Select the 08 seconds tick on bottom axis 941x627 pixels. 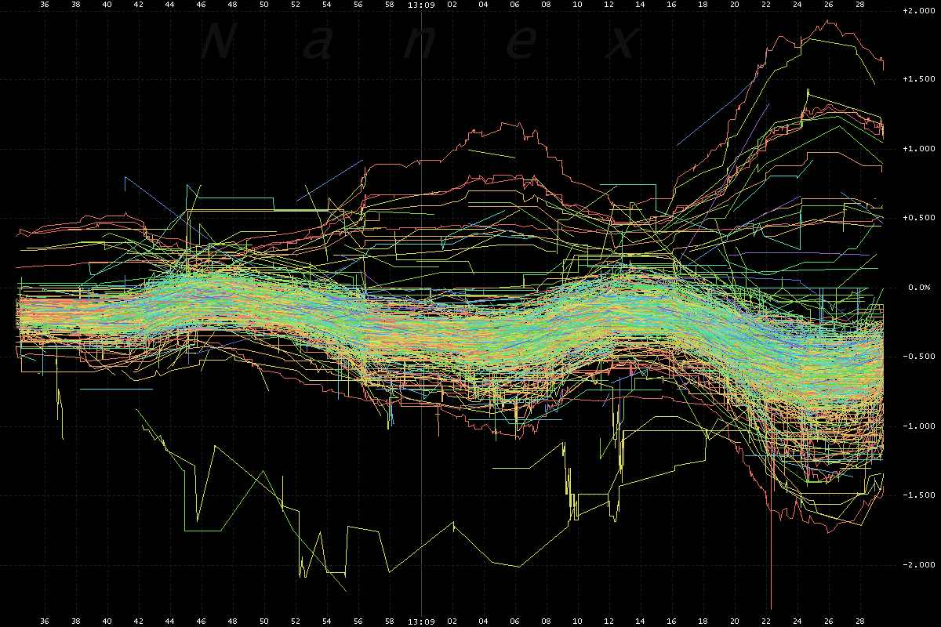[x=547, y=622]
